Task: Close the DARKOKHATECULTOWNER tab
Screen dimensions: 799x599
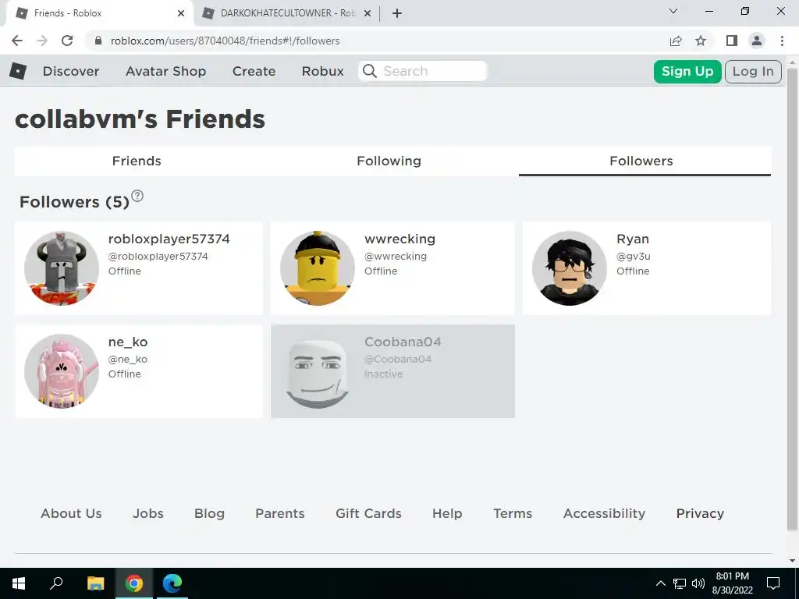Action: click(x=368, y=13)
